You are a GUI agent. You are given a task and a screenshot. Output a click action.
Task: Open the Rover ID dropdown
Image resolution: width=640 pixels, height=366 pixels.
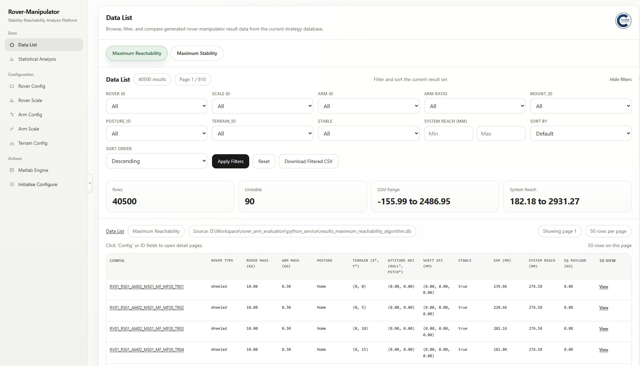(x=156, y=106)
